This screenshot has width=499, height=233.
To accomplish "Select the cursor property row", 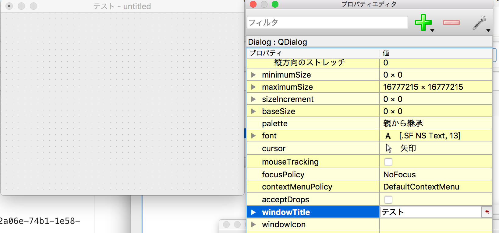I will (369, 148).
